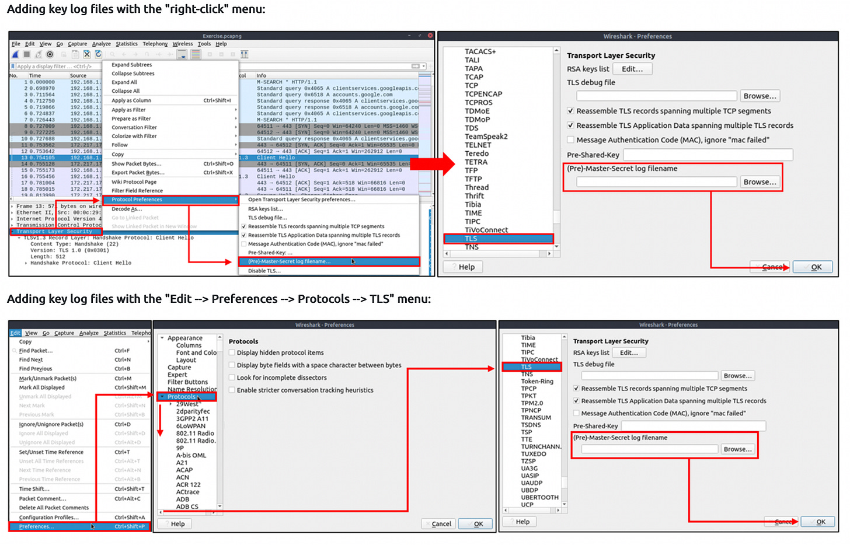Click the normal size zoom icon
The width and height of the screenshot is (850, 545).
(233, 54)
